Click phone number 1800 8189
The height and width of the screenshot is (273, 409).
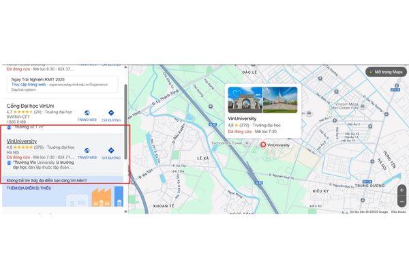coord(16,122)
